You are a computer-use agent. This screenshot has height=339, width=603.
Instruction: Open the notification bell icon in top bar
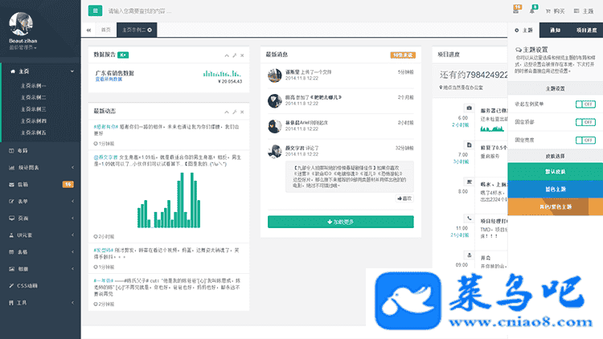click(x=533, y=10)
